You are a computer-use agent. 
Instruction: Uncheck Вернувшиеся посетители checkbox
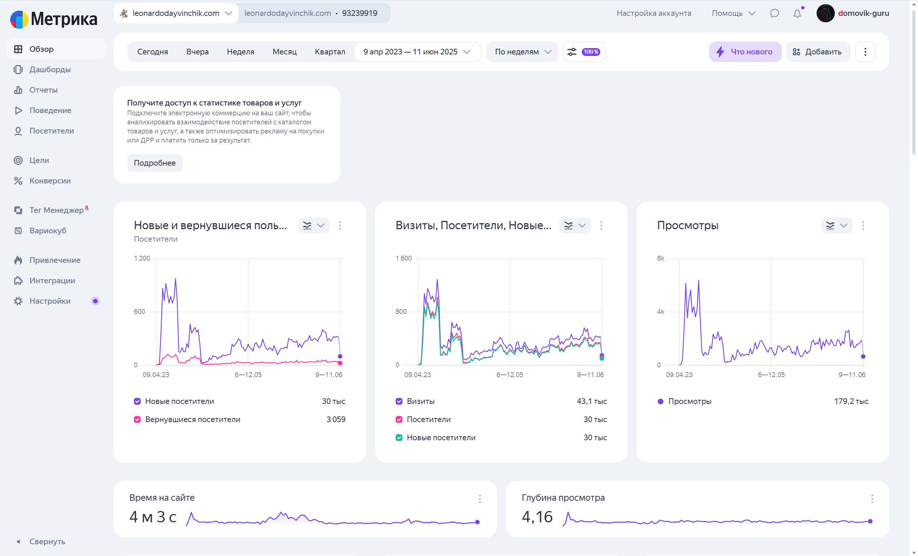[x=137, y=419]
